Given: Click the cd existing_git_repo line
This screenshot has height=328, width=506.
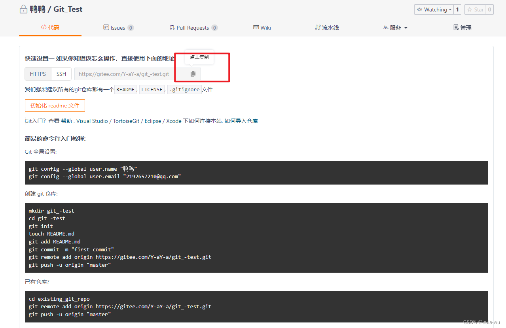Looking at the screenshot, I should (59, 299).
